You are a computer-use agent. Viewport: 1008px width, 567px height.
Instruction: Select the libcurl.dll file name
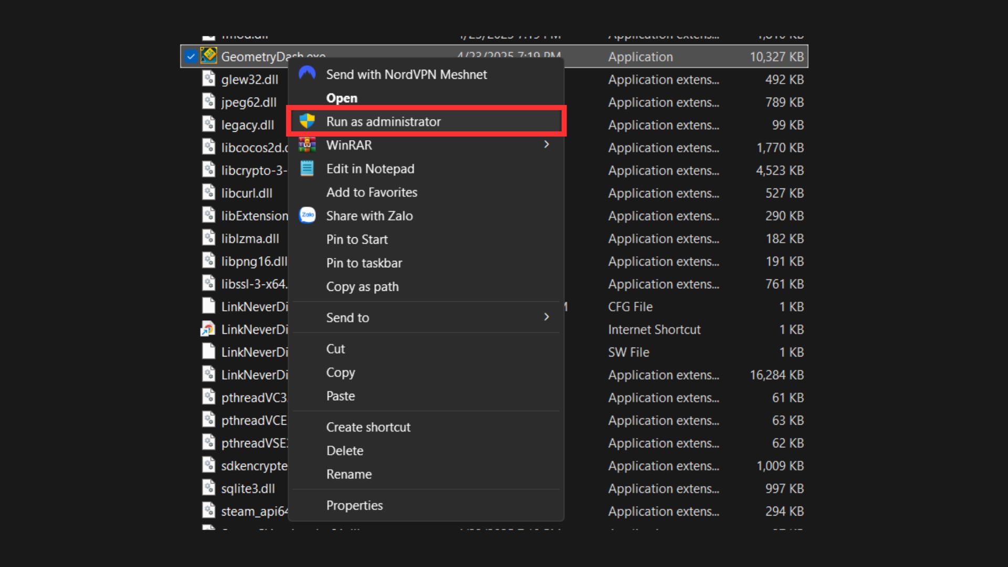(246, 193)
